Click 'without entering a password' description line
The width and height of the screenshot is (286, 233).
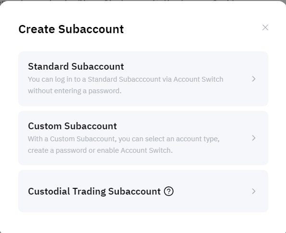coord(75,91)
